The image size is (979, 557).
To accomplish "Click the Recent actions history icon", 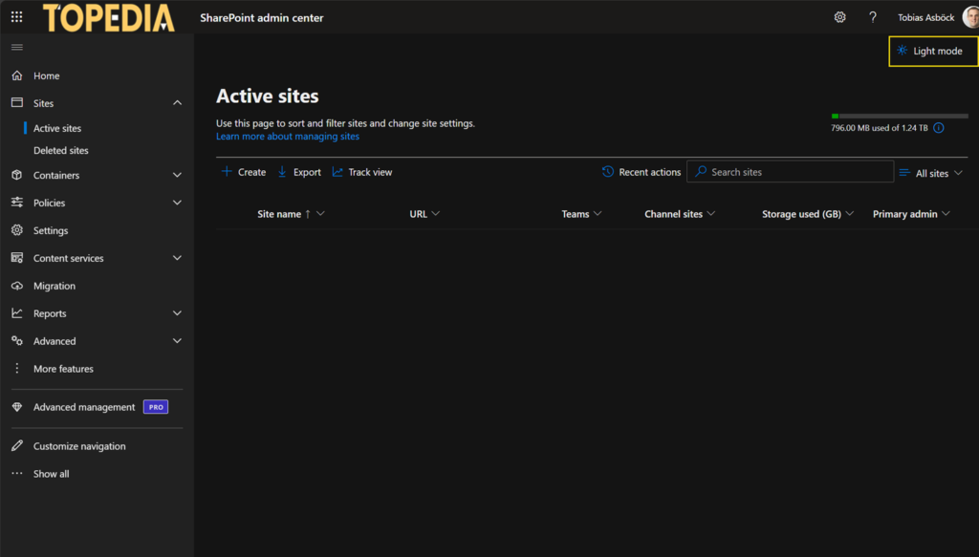I will point(608,172).
